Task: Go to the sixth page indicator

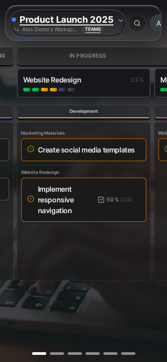Action: (128, 354)
